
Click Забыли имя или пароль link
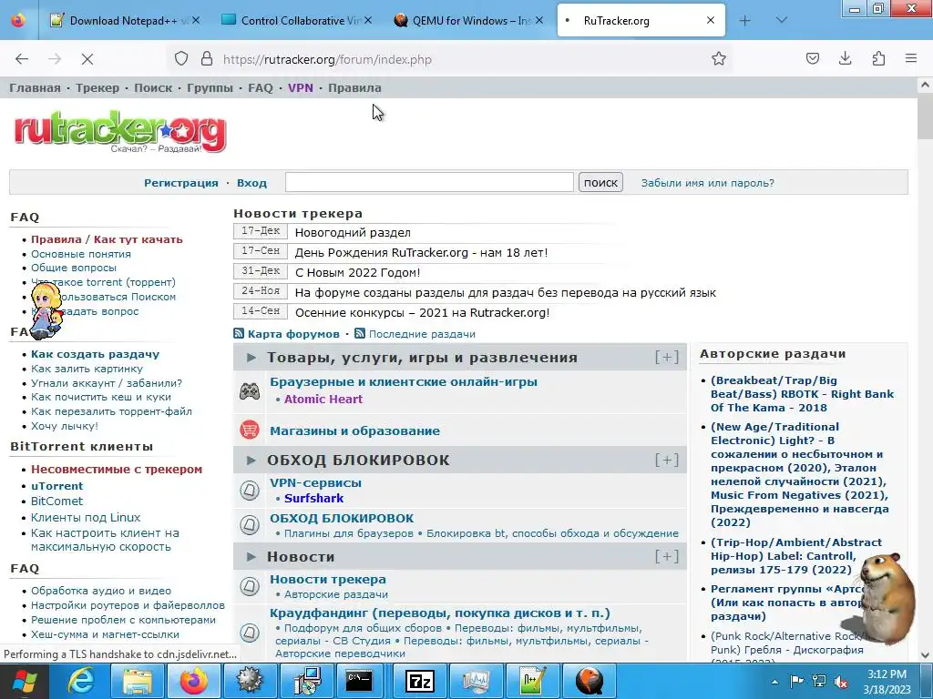point(707,183)
